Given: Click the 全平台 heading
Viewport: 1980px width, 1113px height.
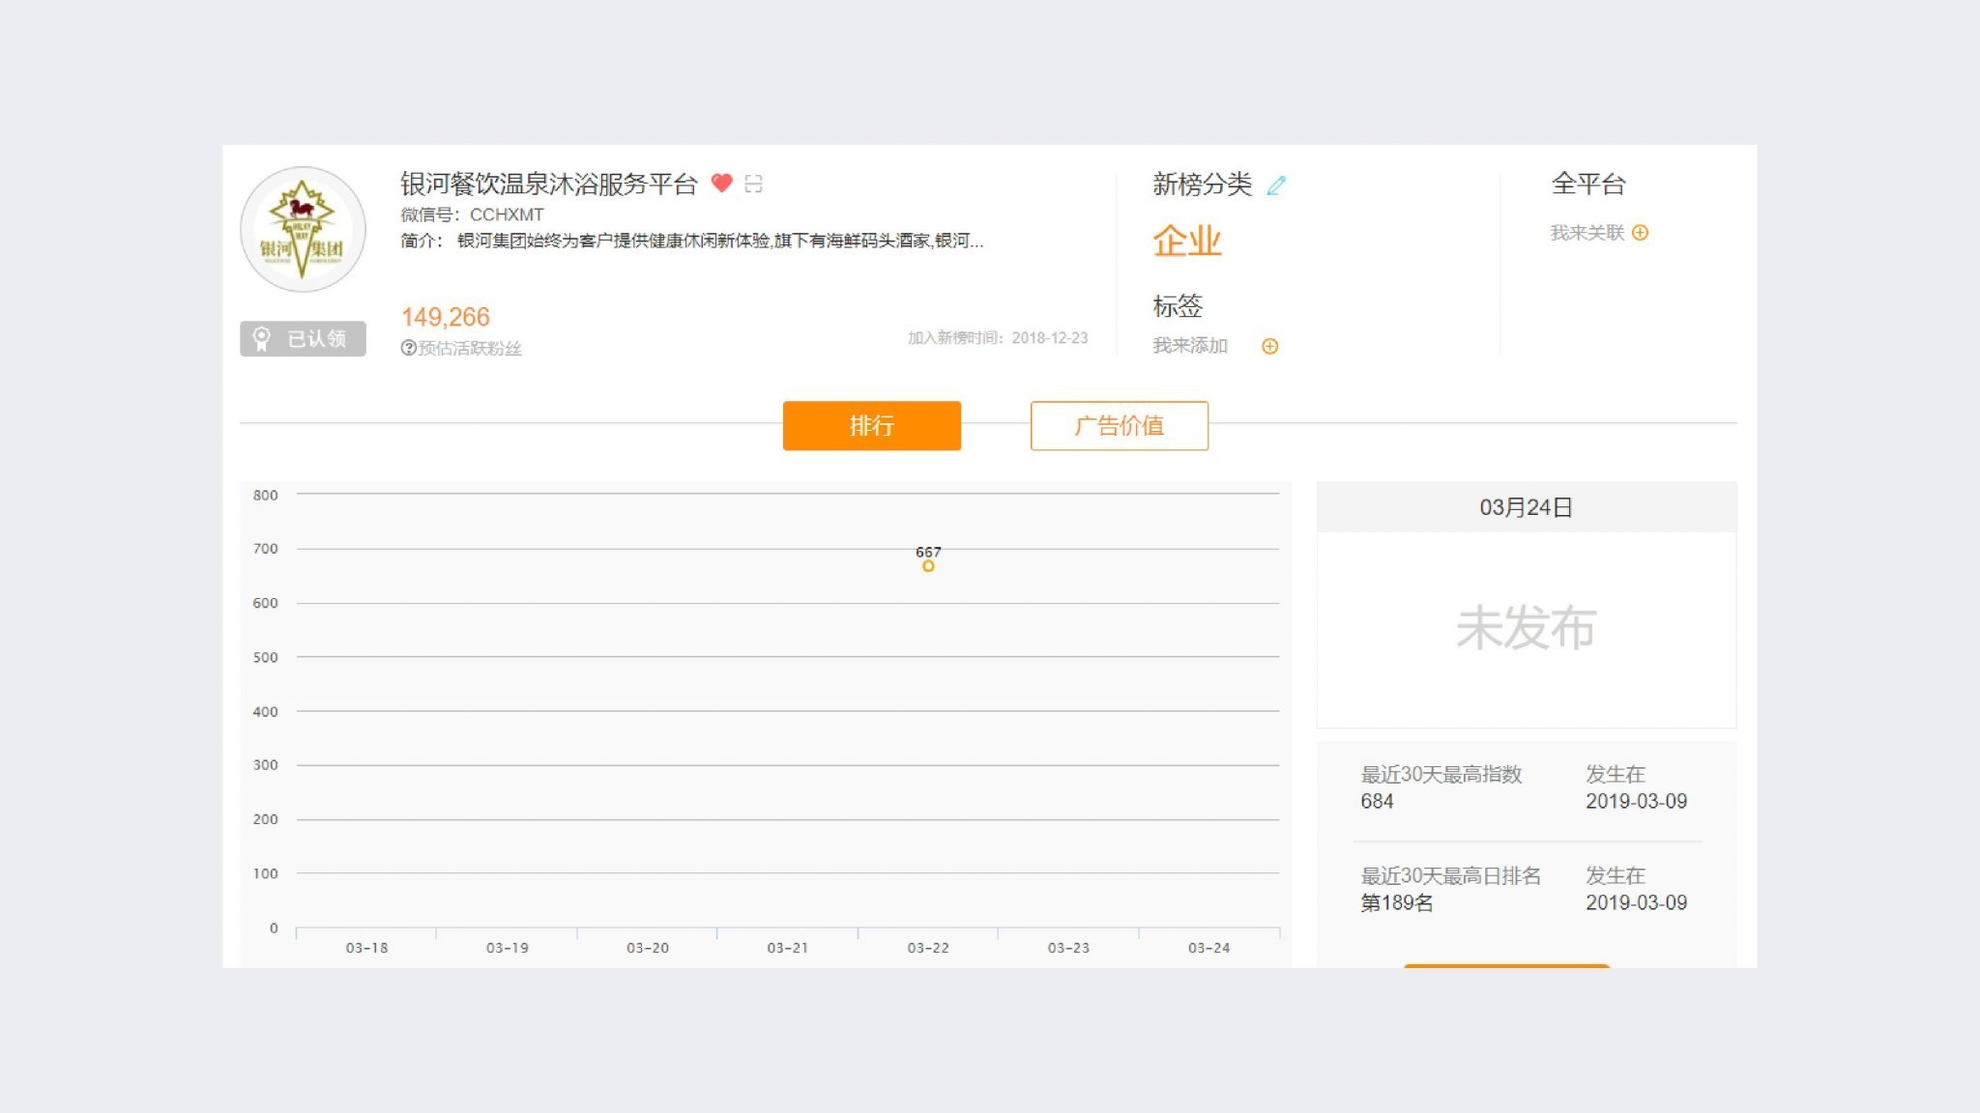Looking at the screenshot, I should [x=1588, y=184].
